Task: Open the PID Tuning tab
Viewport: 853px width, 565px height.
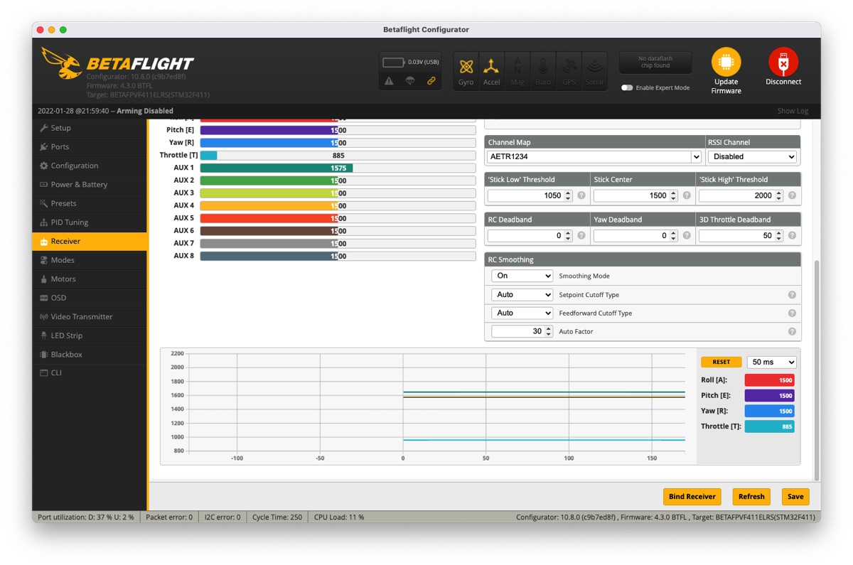Action: 90,222
